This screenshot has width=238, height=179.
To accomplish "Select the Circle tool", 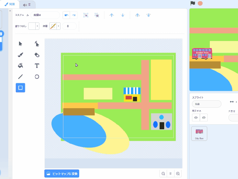I will point(37,77).
